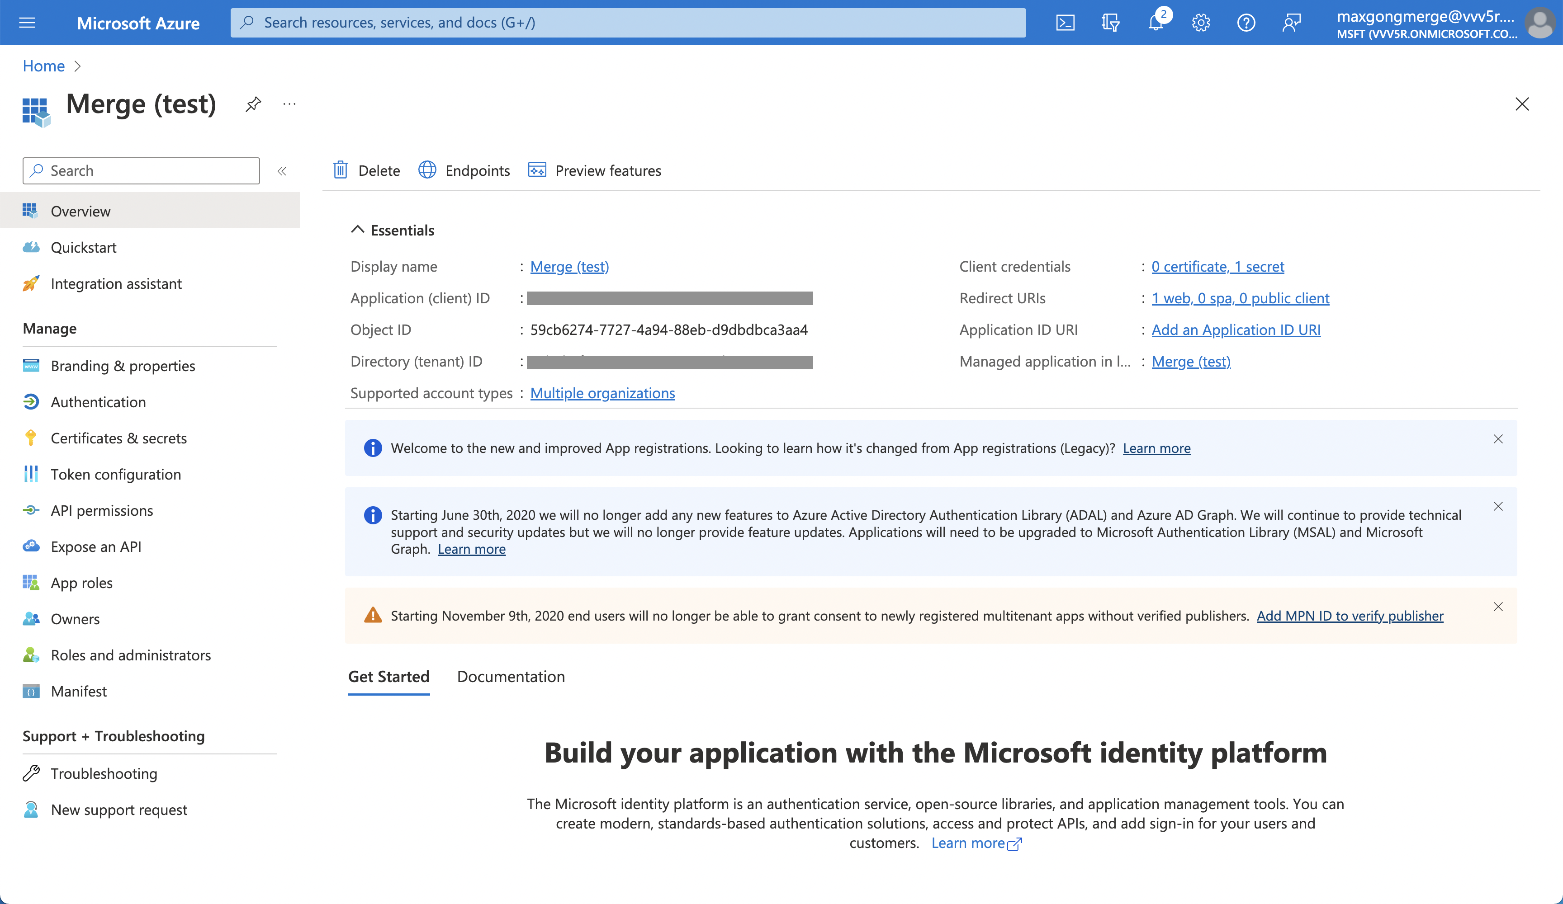The height and width of the screenshot is (904, 1563).
Task: Open the hamburger portal menu
Action: (x=27, y=23)
